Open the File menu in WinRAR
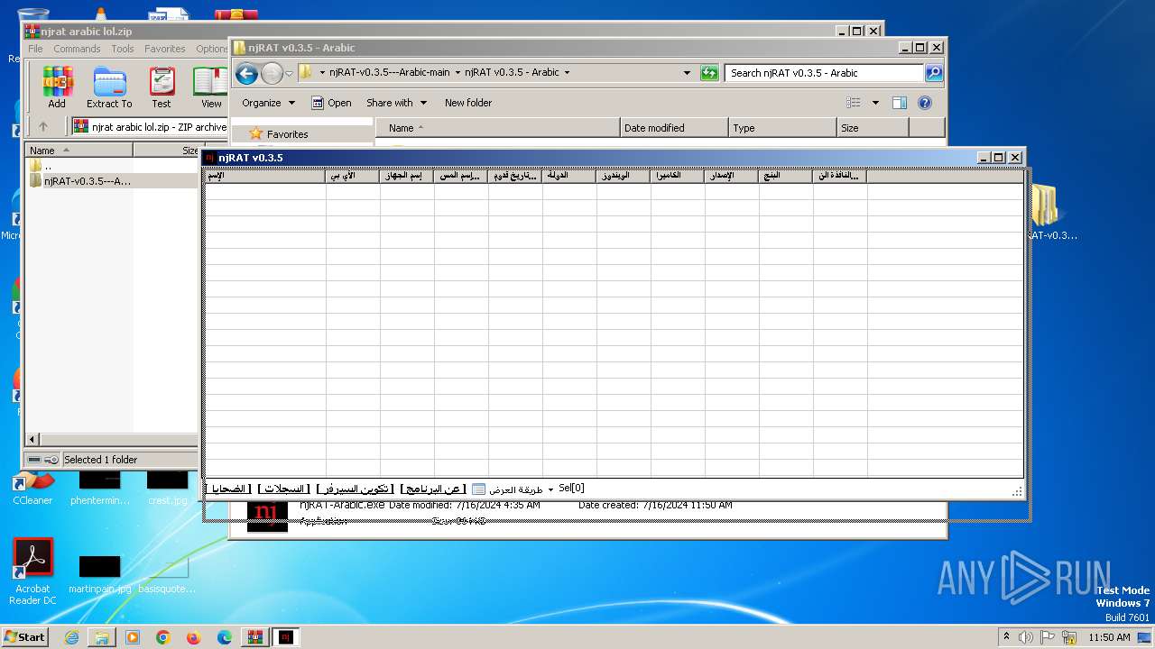Viewport: 1155px width, 649px height. pos(35,49)
